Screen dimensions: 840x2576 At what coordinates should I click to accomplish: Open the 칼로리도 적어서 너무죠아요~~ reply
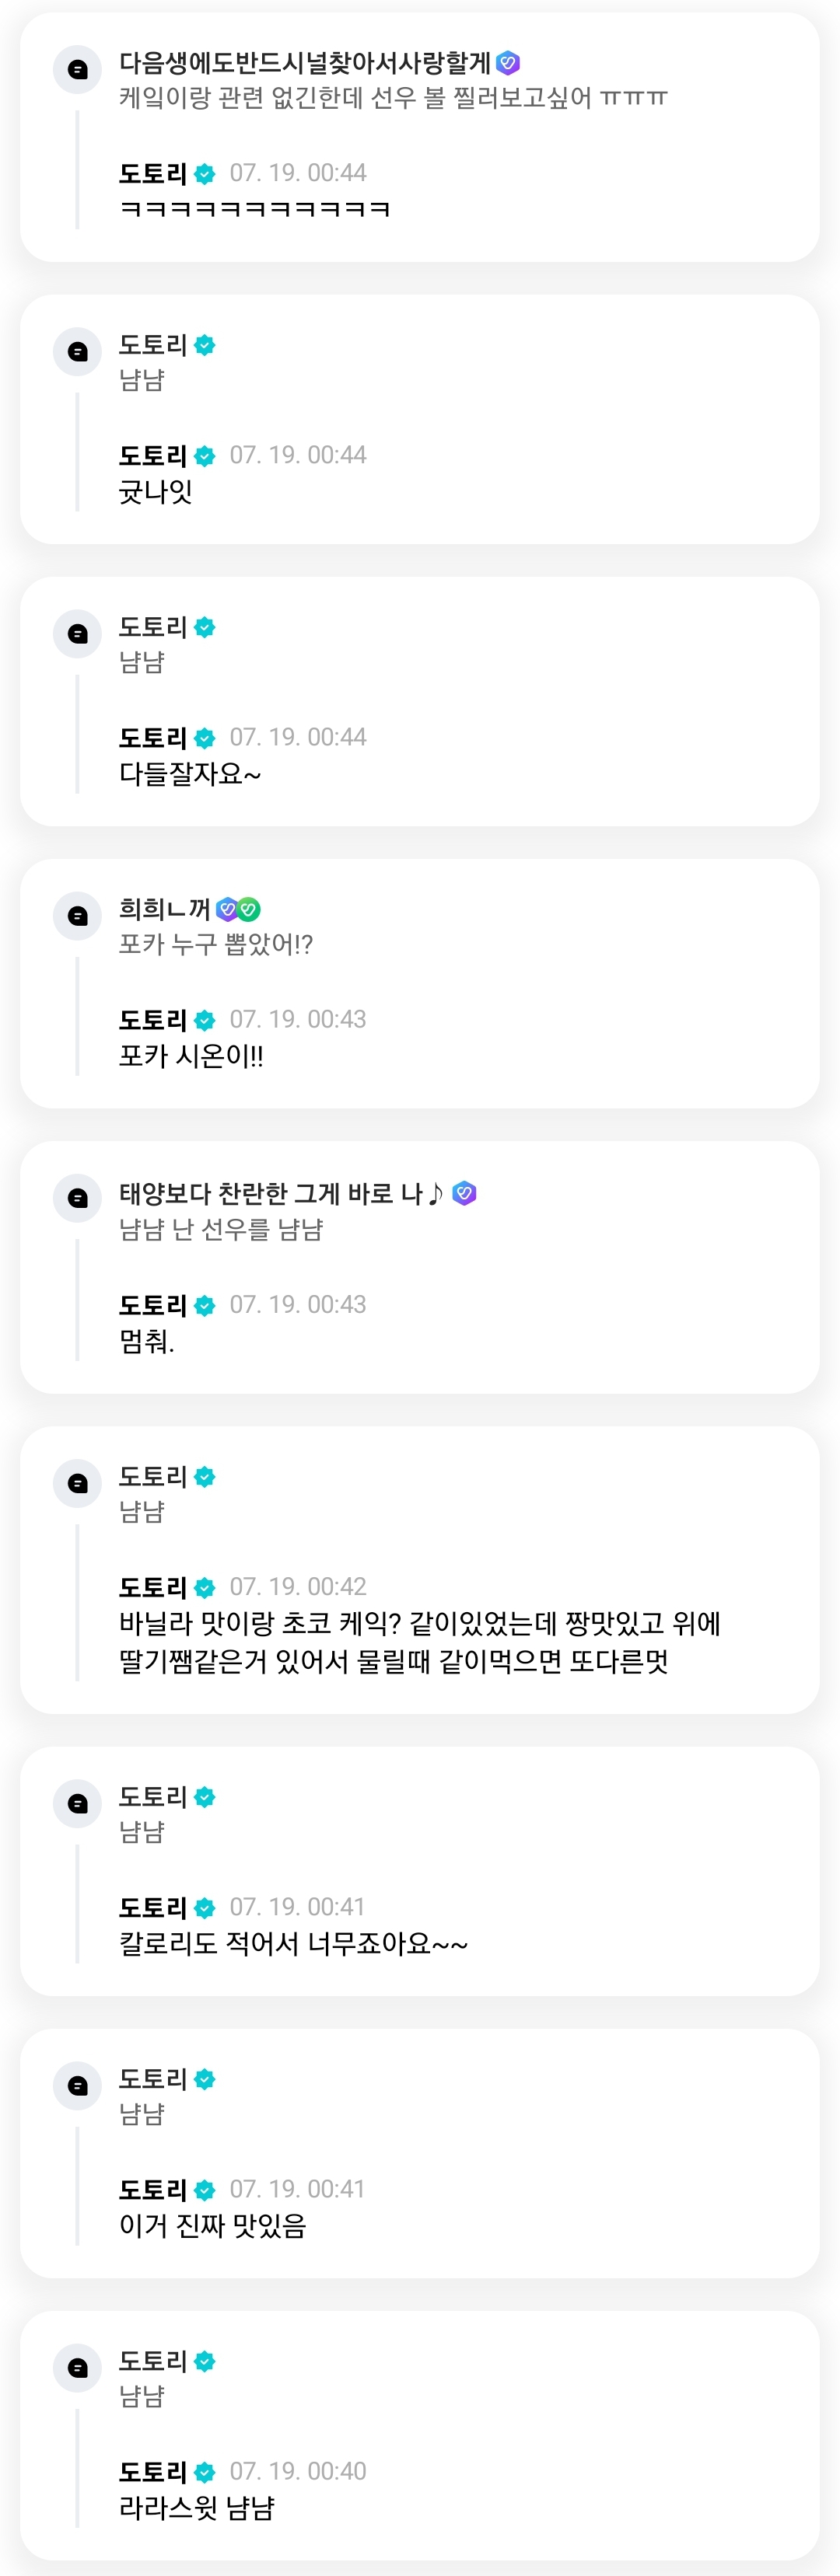[293, 1944]
